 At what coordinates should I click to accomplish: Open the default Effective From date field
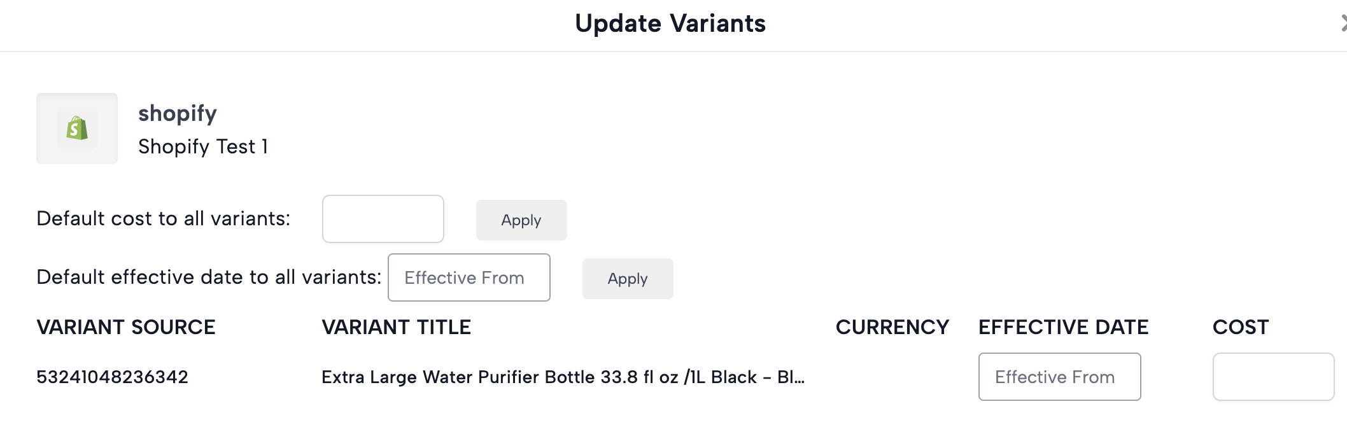(x=469, y=277)
